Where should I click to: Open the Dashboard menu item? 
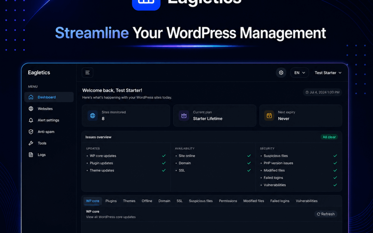coord(49,97)
